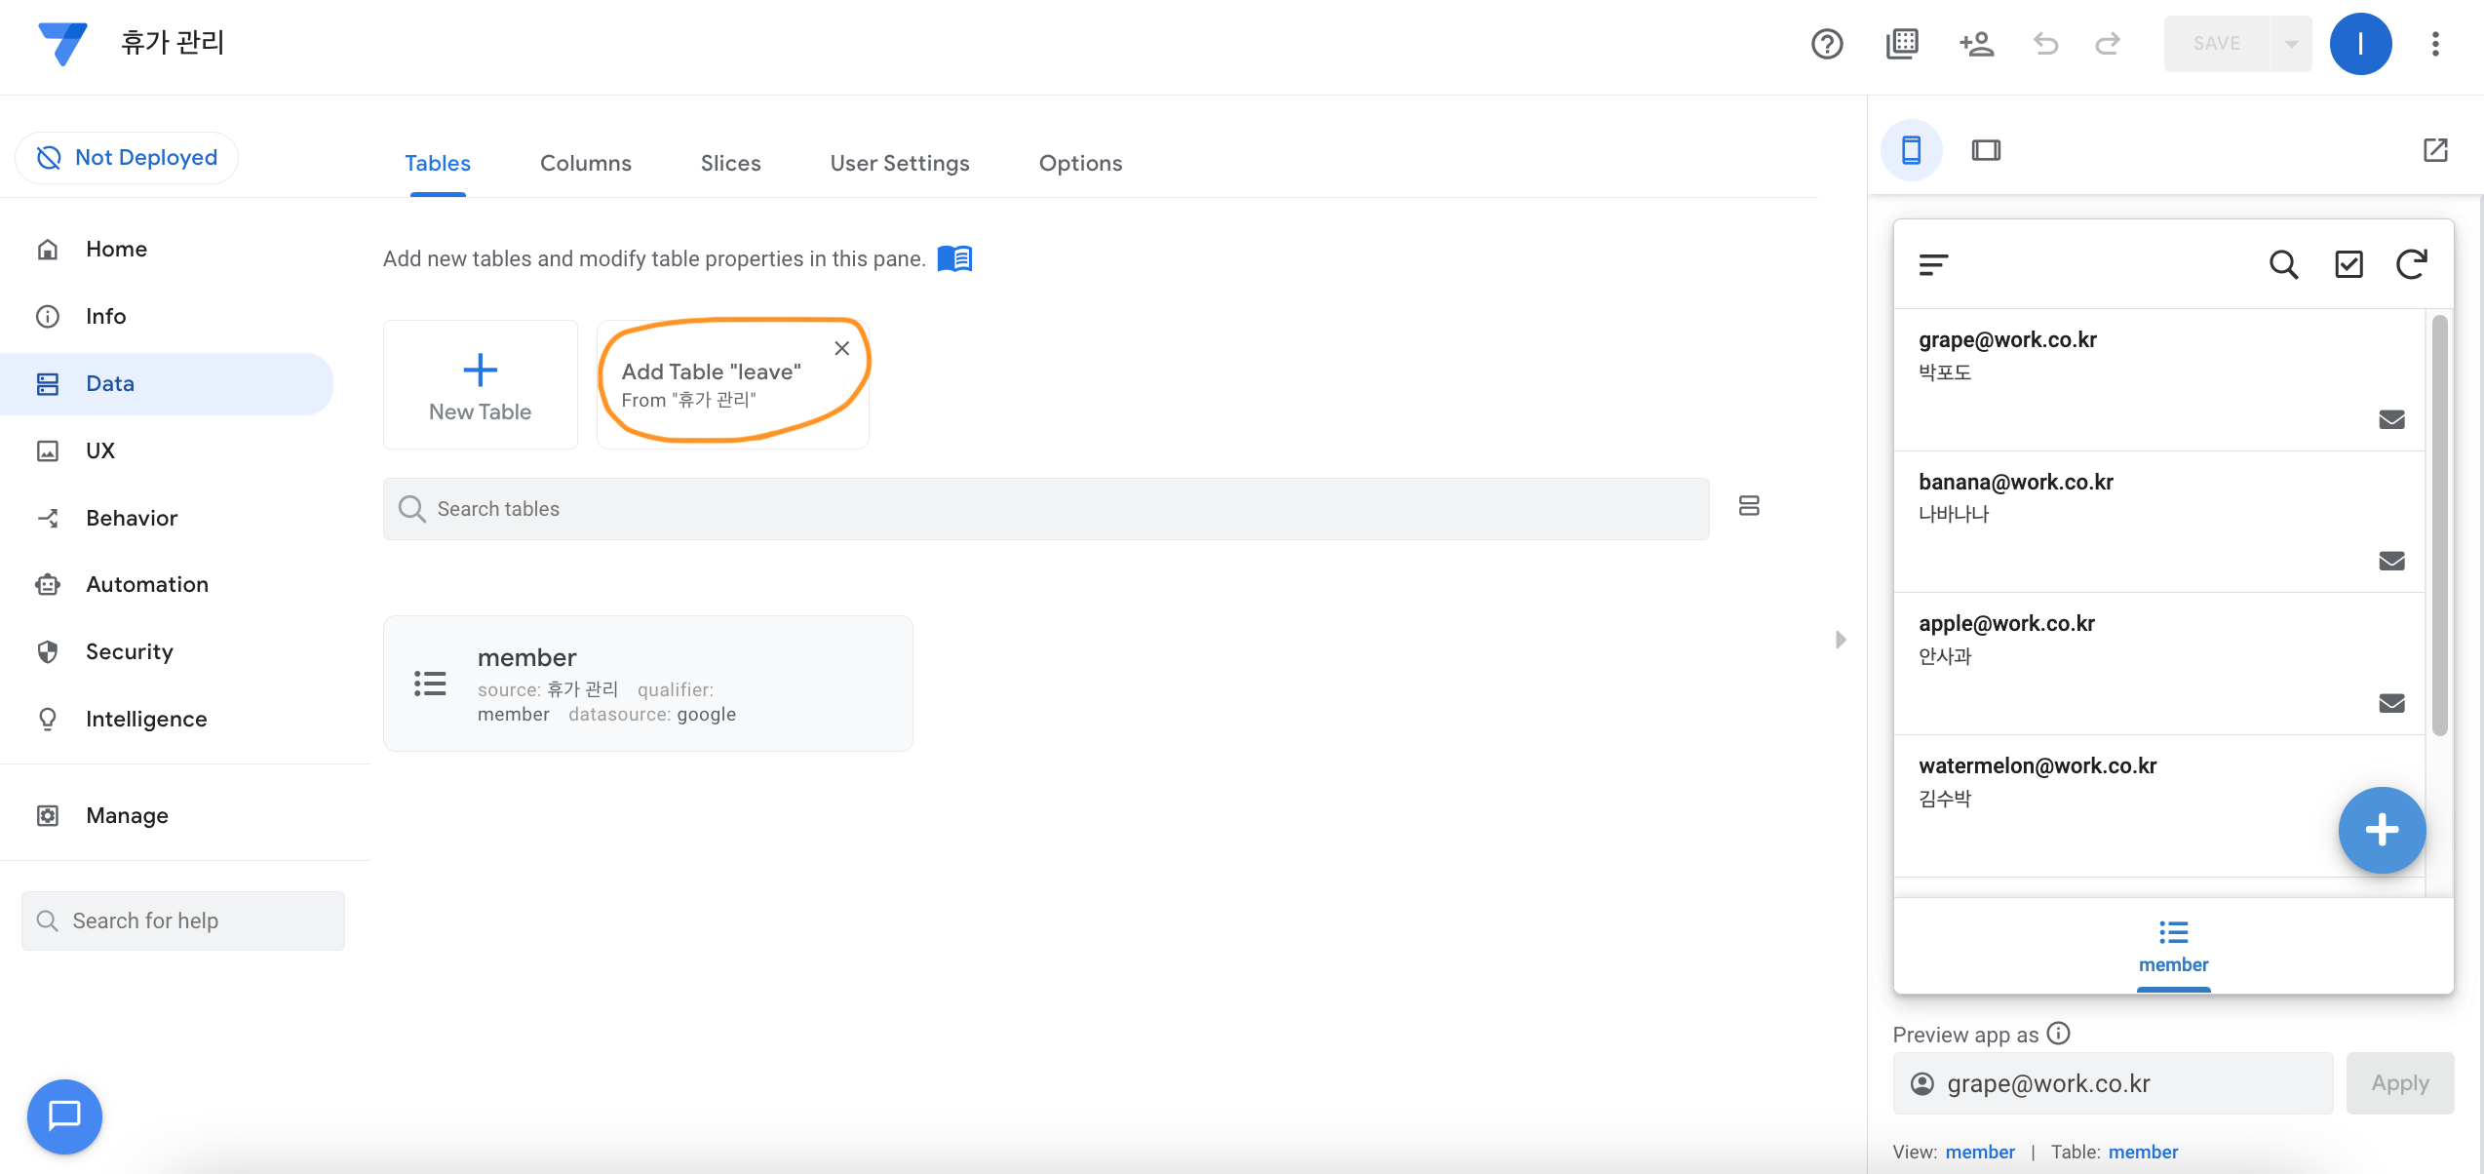Click the share app add-user icon

click(1976, 44)
